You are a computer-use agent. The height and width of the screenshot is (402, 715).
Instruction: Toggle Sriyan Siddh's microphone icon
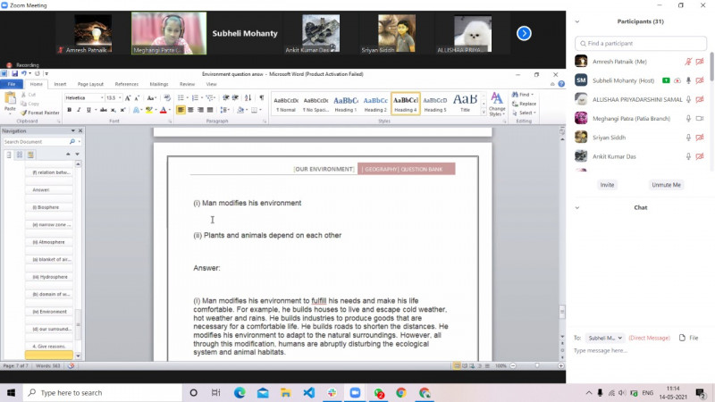[688, 137]
